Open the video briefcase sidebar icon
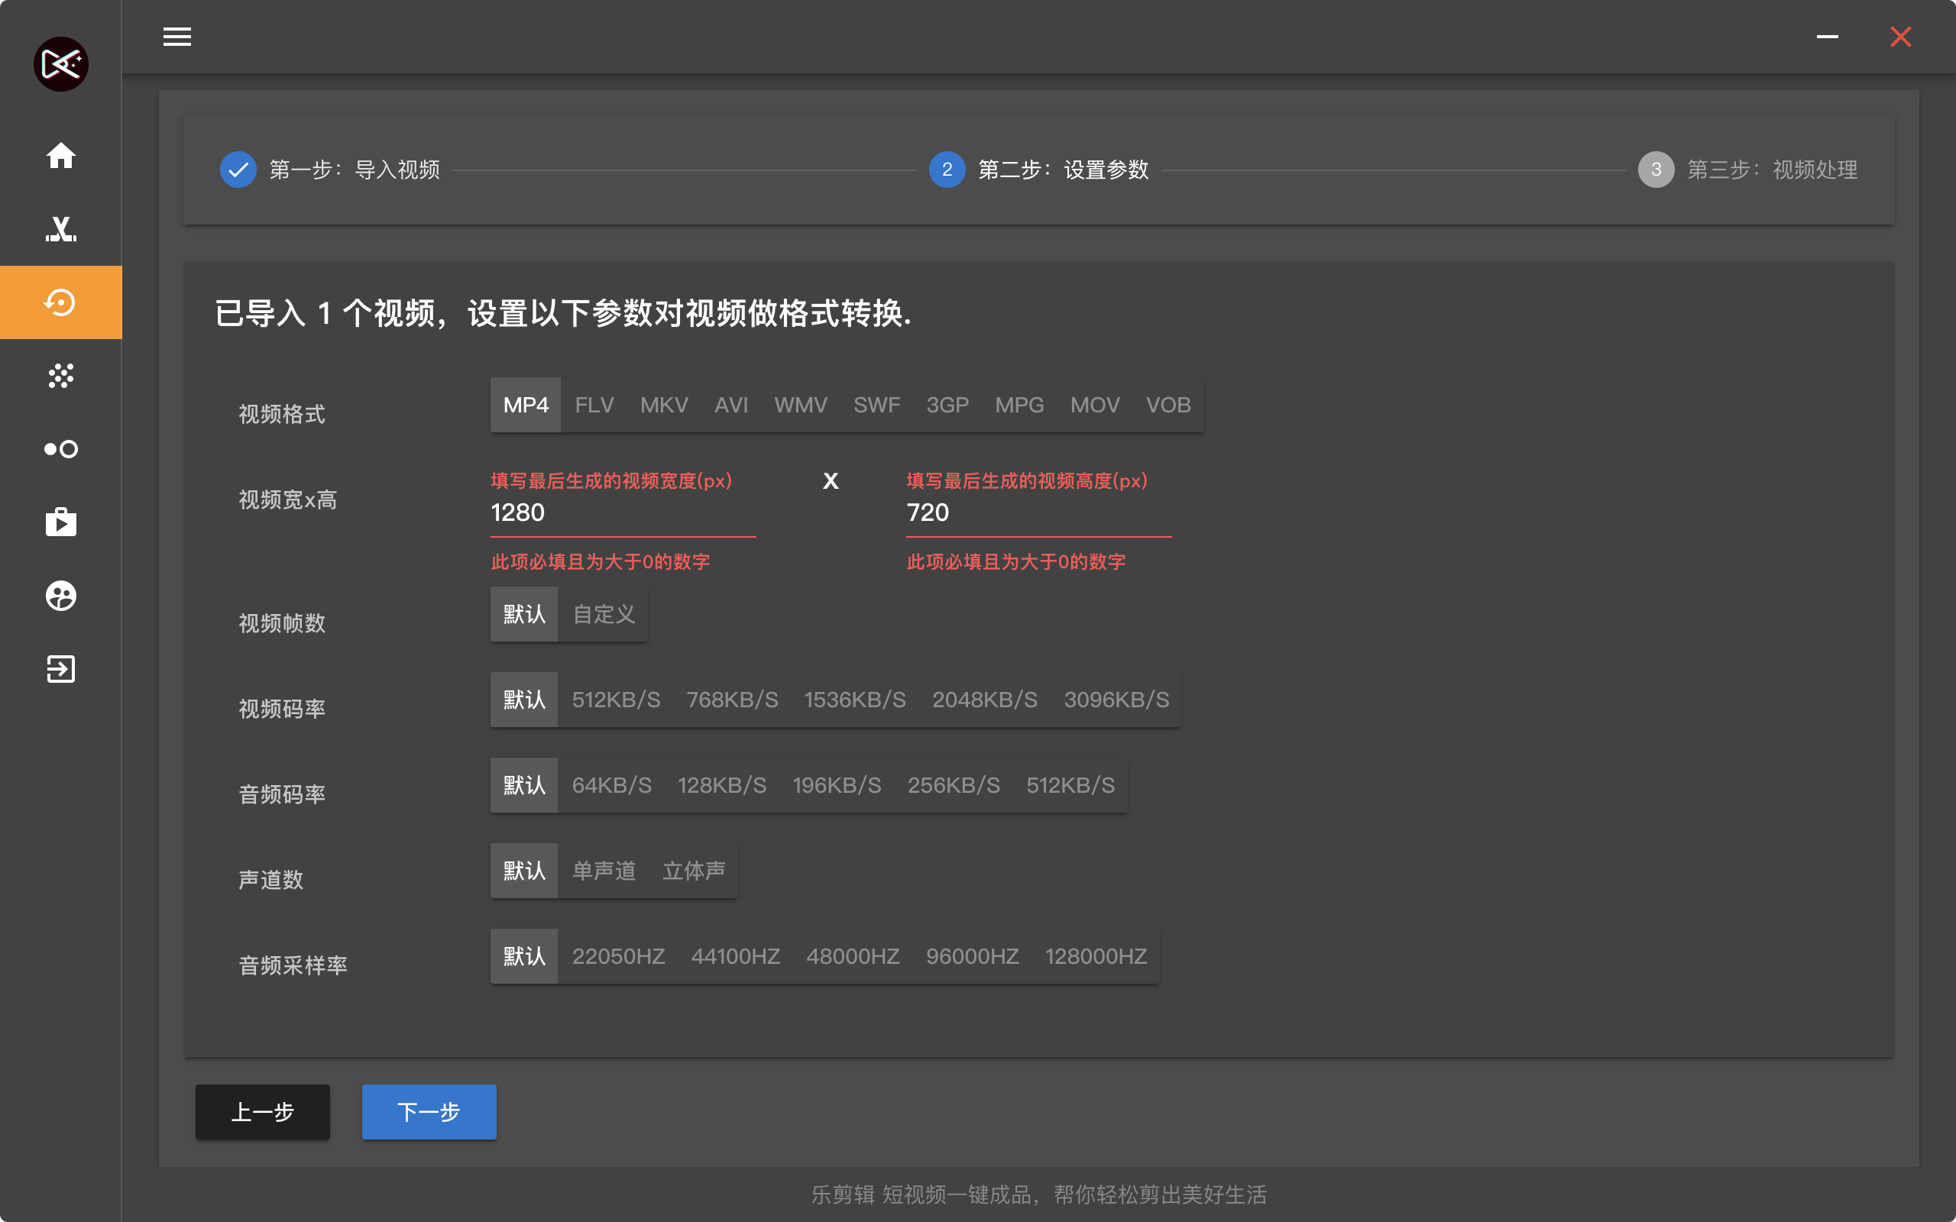 [60, 522]
